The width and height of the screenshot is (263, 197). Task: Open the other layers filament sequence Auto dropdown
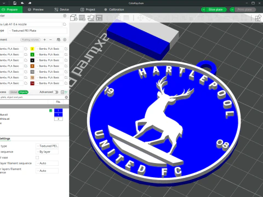[47, 171]
